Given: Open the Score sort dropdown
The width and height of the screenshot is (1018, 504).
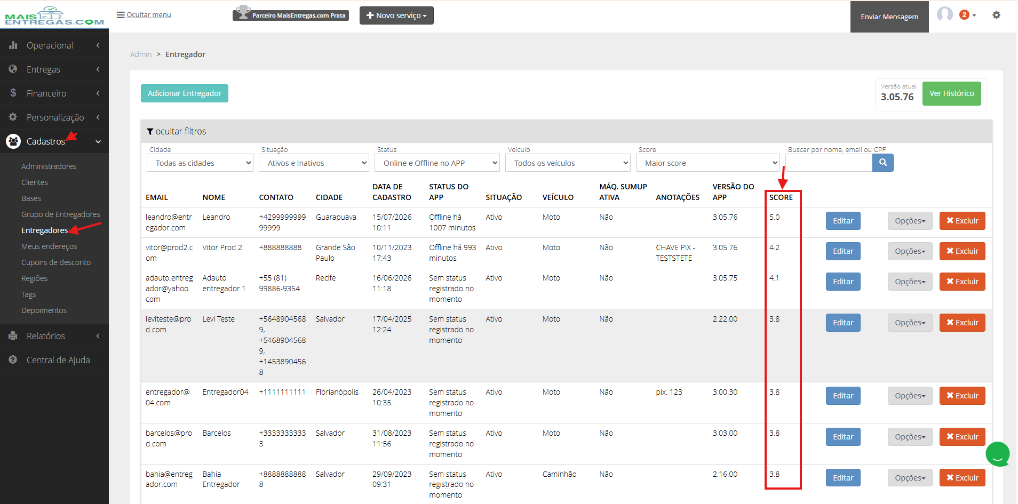Looking at the screenshot, I should point(708,163).
